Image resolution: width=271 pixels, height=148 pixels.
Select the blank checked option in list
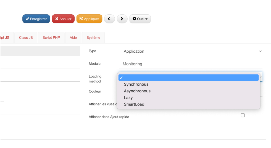(188, 78)
